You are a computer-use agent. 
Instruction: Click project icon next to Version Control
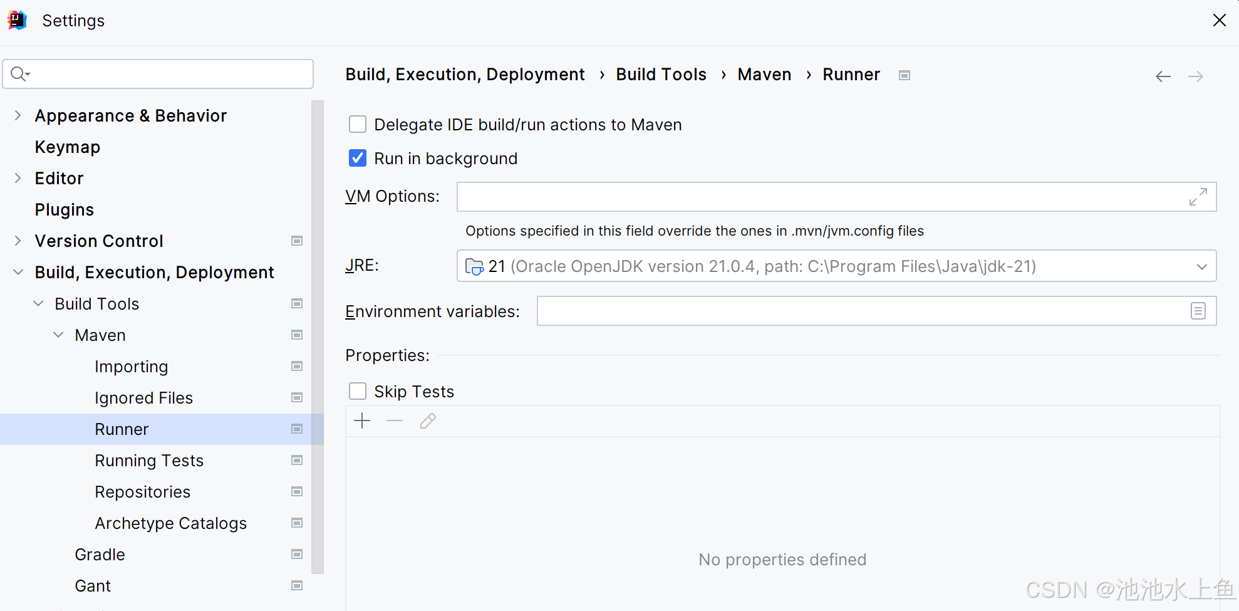[x=297, y=241]
